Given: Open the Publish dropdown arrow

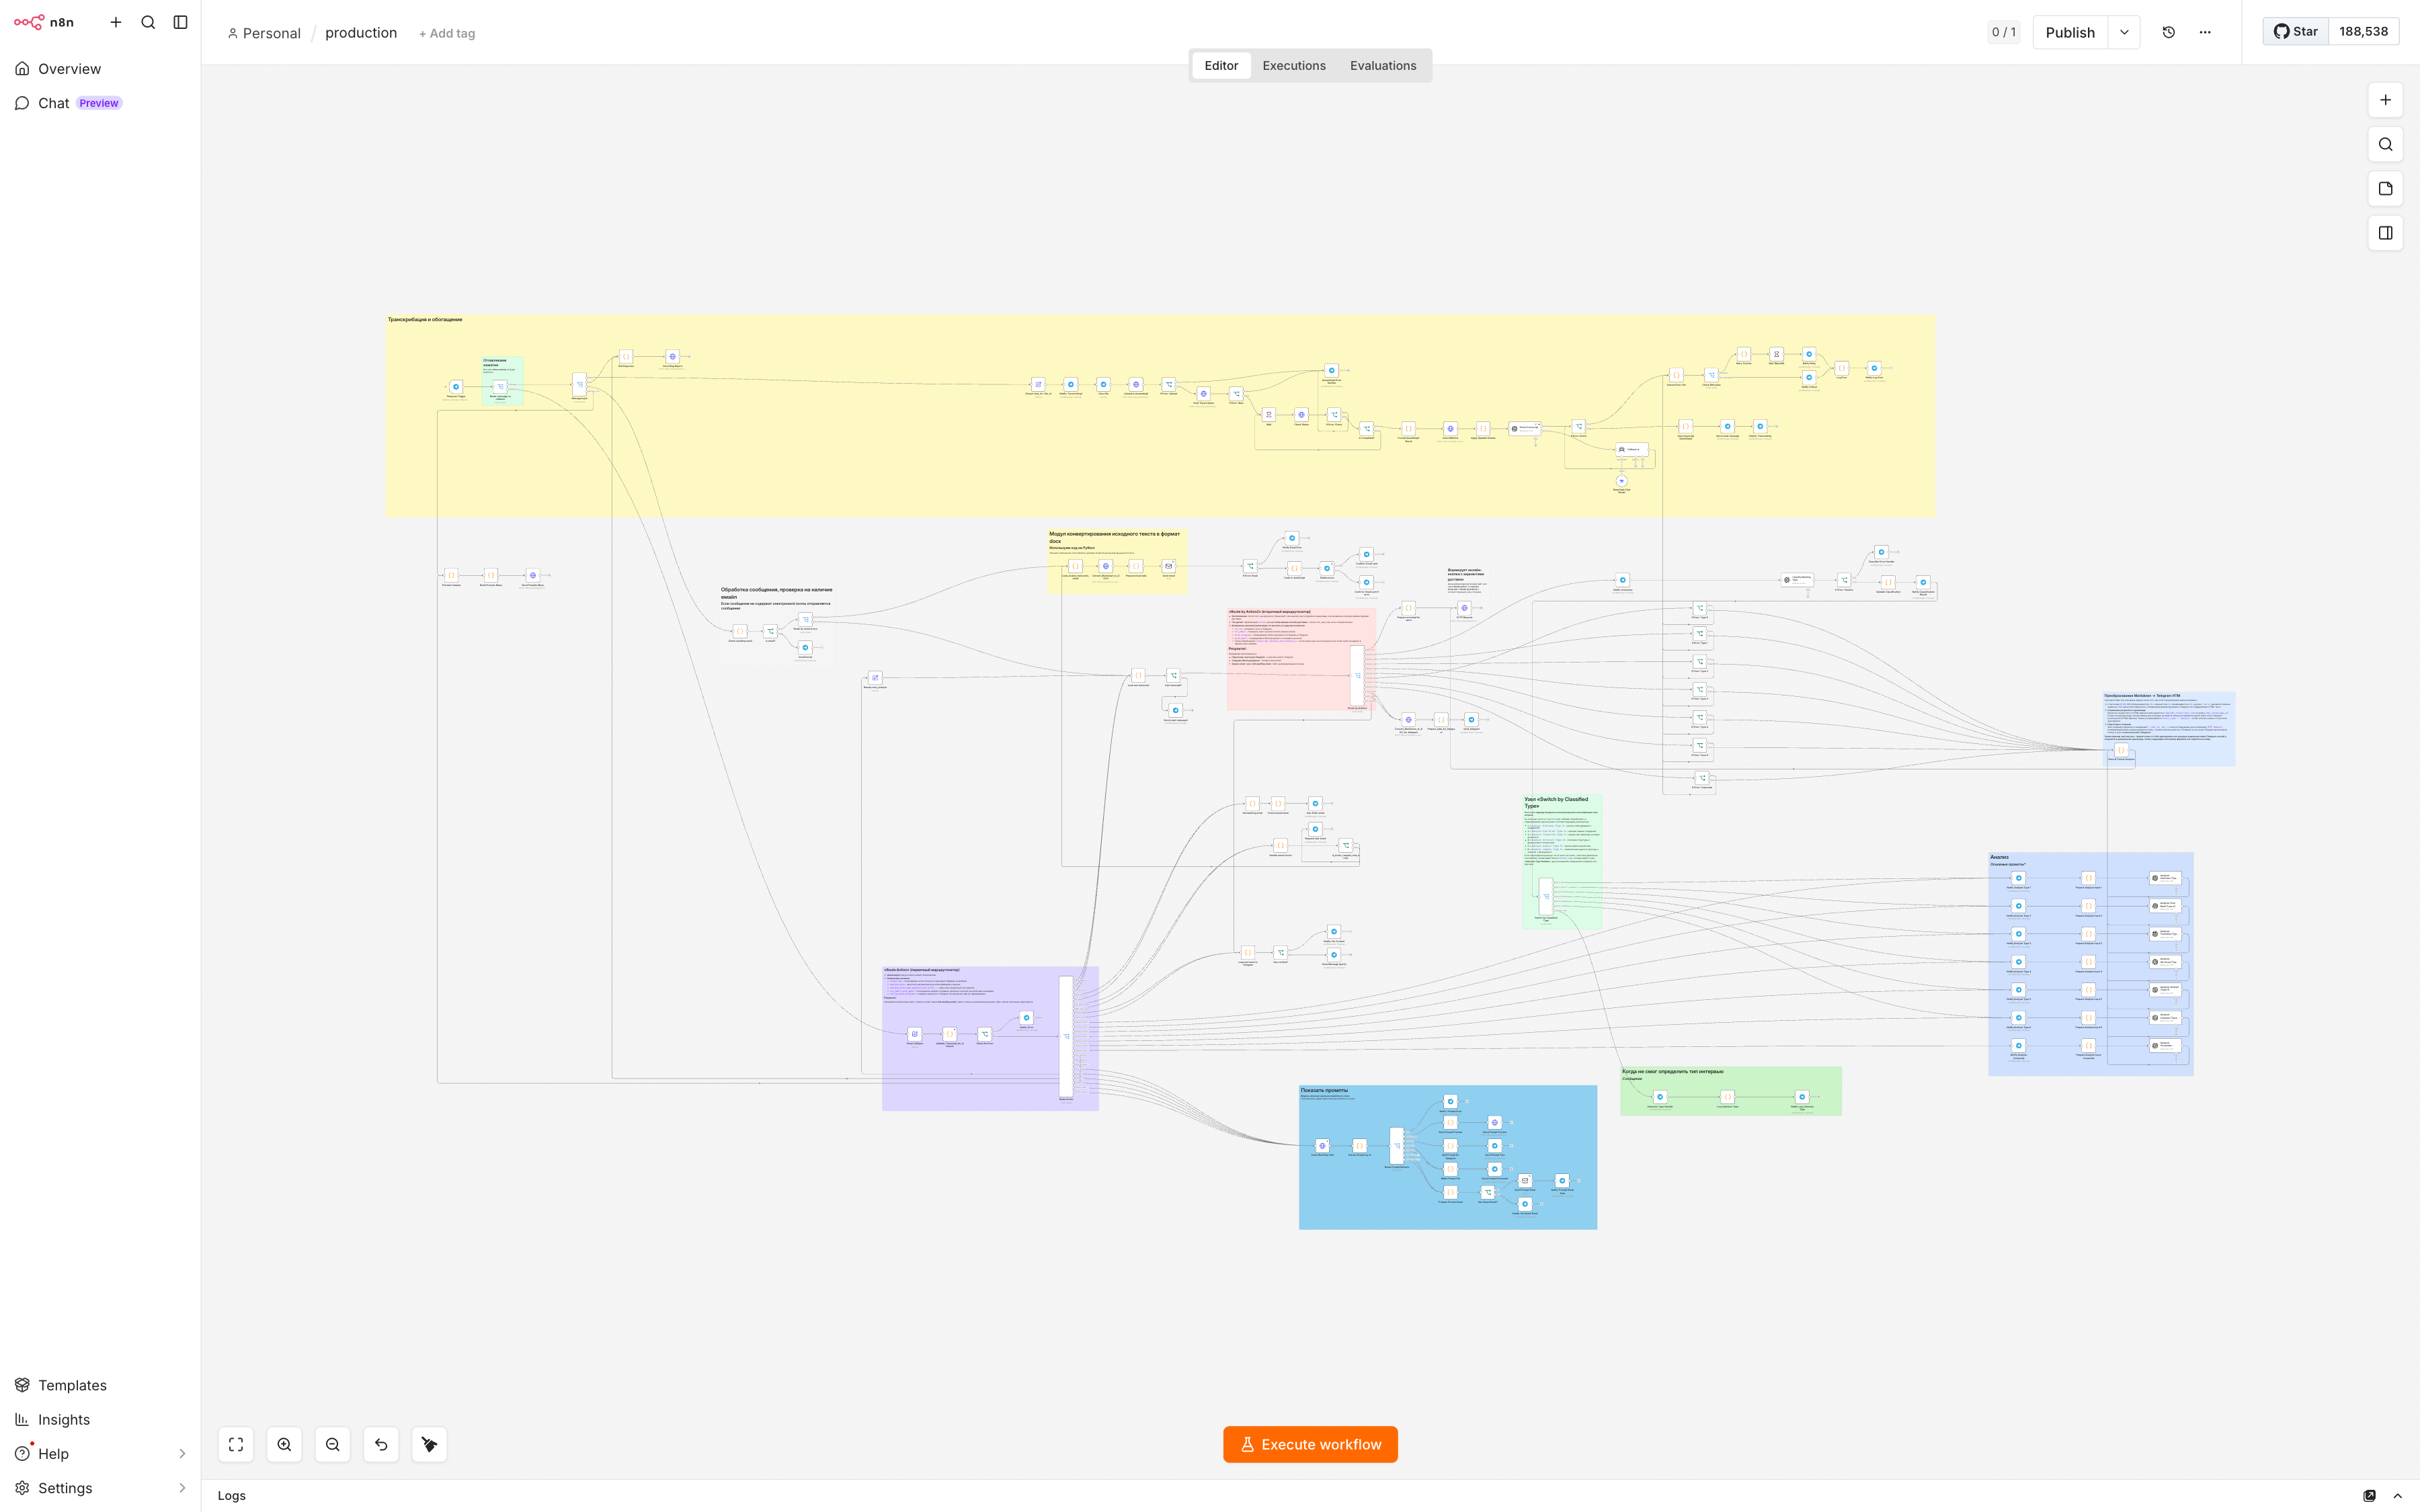Looking at the screenshot, I should click(2124, 32).
